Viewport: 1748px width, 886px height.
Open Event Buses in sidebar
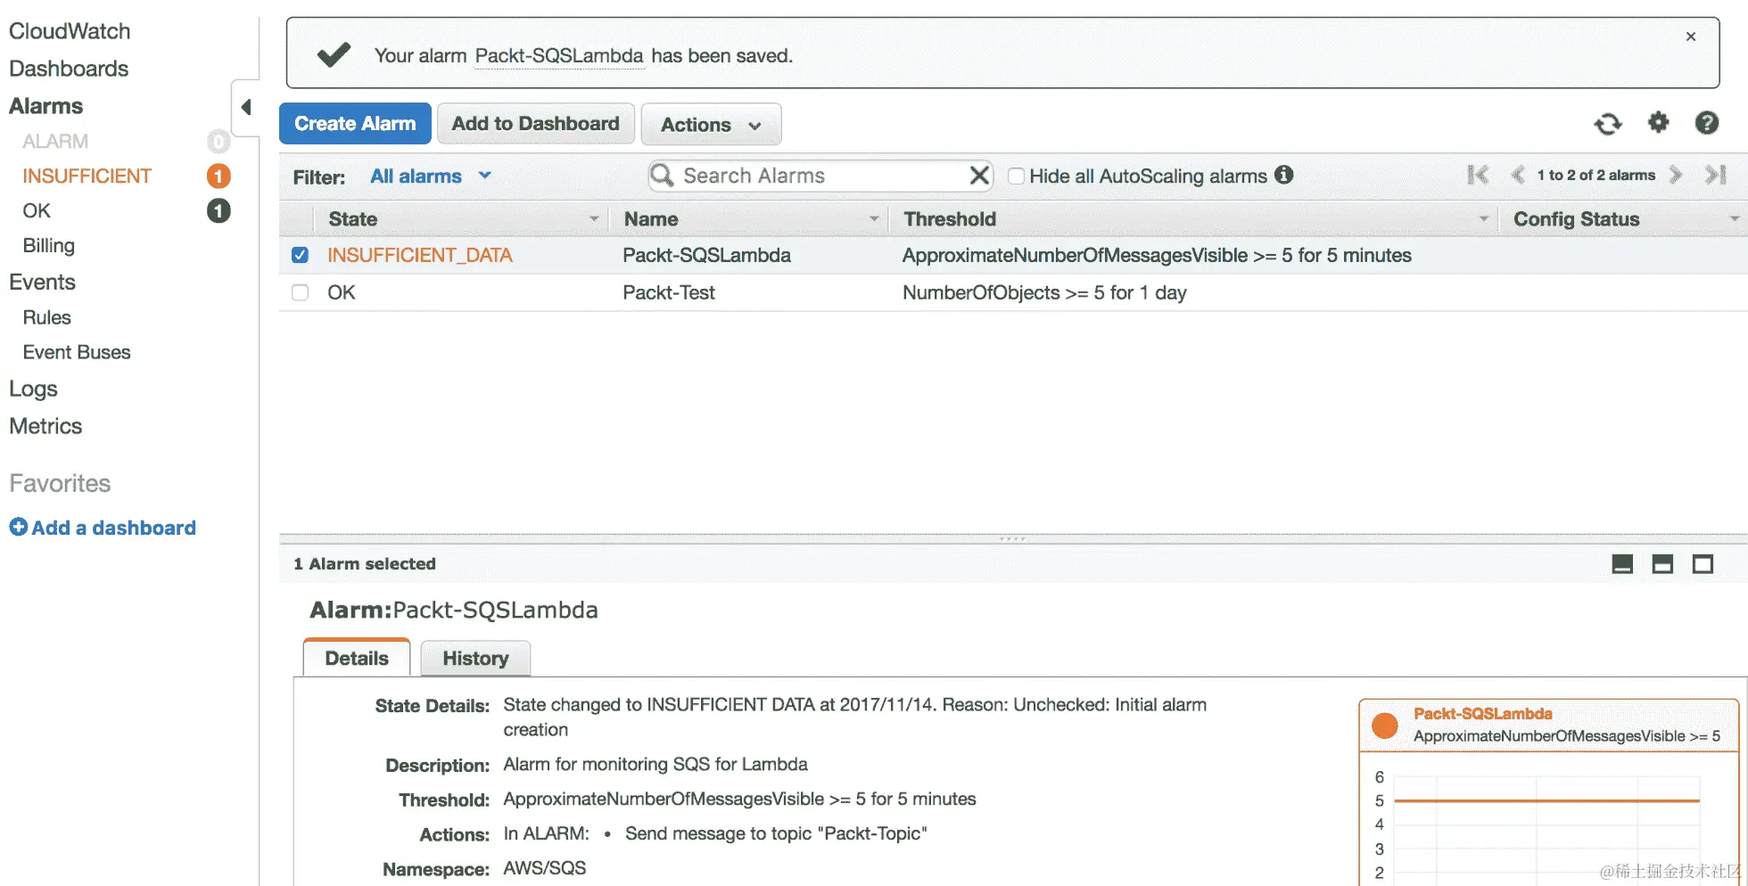[x=77, y=352]
